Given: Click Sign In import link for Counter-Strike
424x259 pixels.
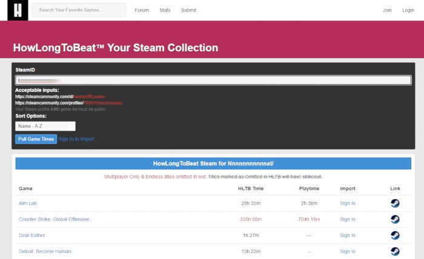Looking at the screenshot, I should (x=348, y=219).
